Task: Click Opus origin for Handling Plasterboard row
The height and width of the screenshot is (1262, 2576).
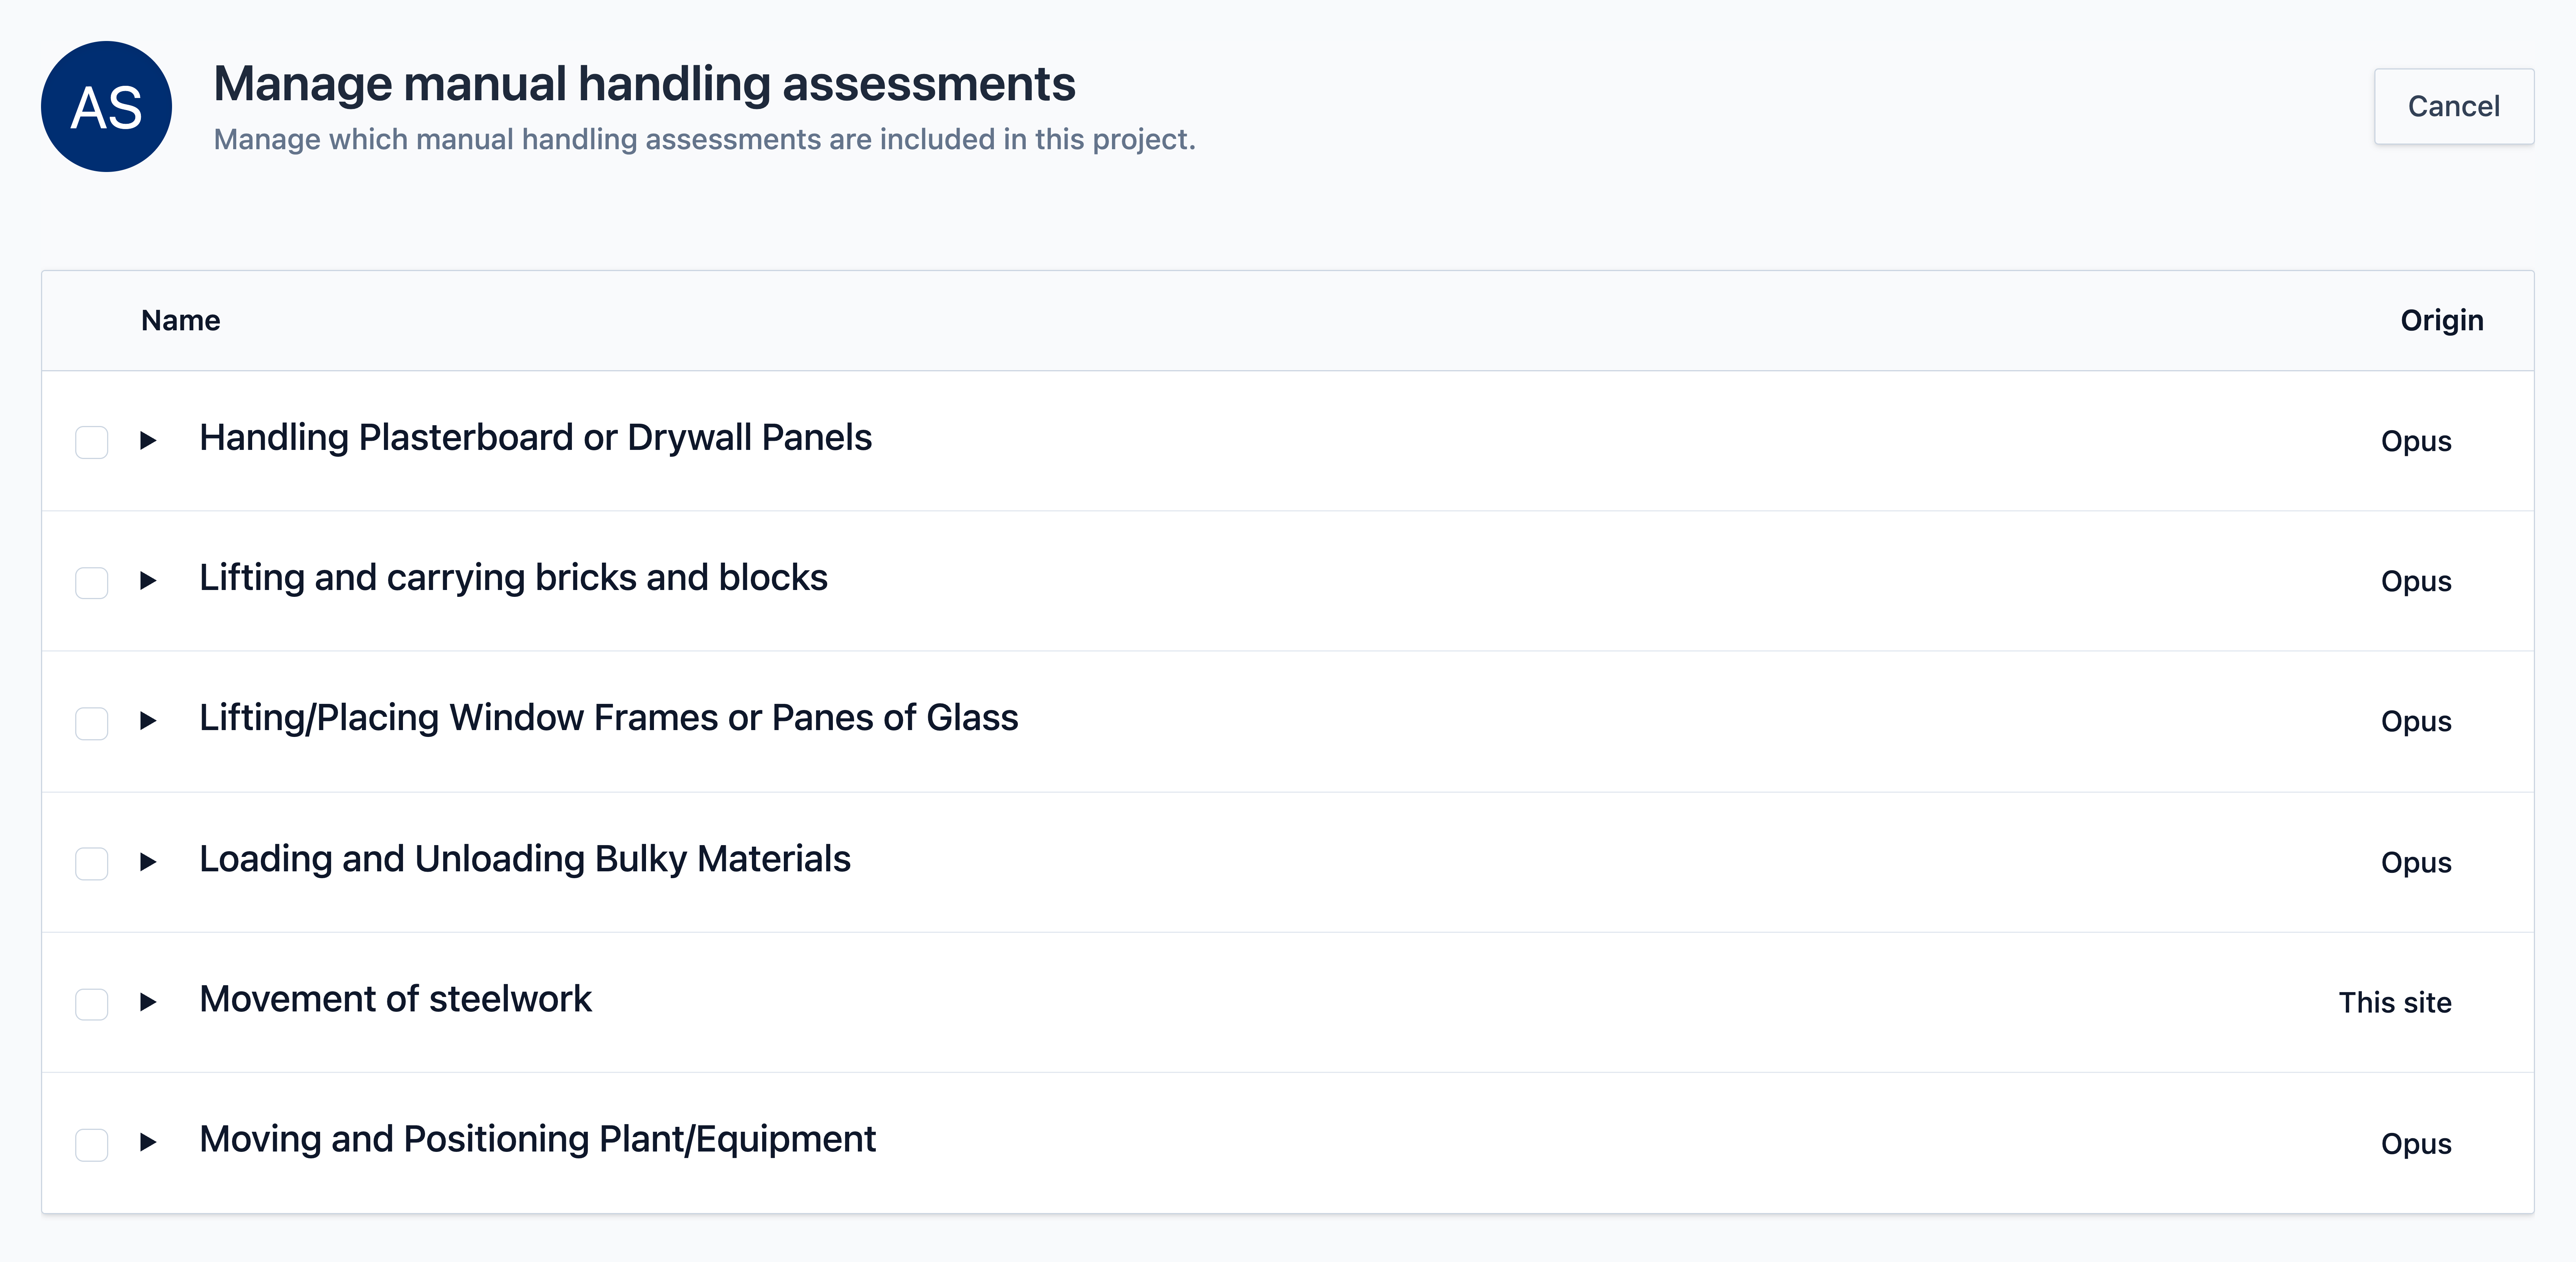Action: click(x=2416, y=441)
